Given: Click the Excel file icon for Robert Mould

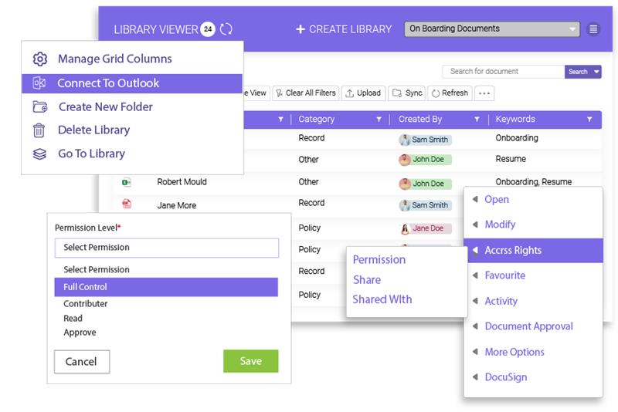Looking at the screenshot, I should point(125,183).
